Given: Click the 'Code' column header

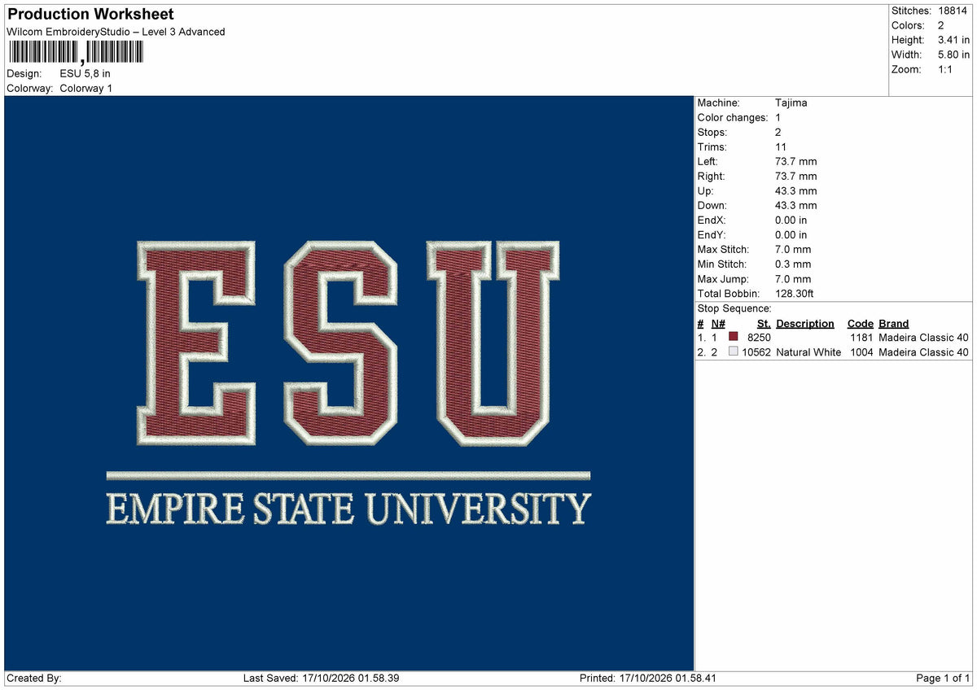Looking at the screenshot, I should [x=861, y=324].
